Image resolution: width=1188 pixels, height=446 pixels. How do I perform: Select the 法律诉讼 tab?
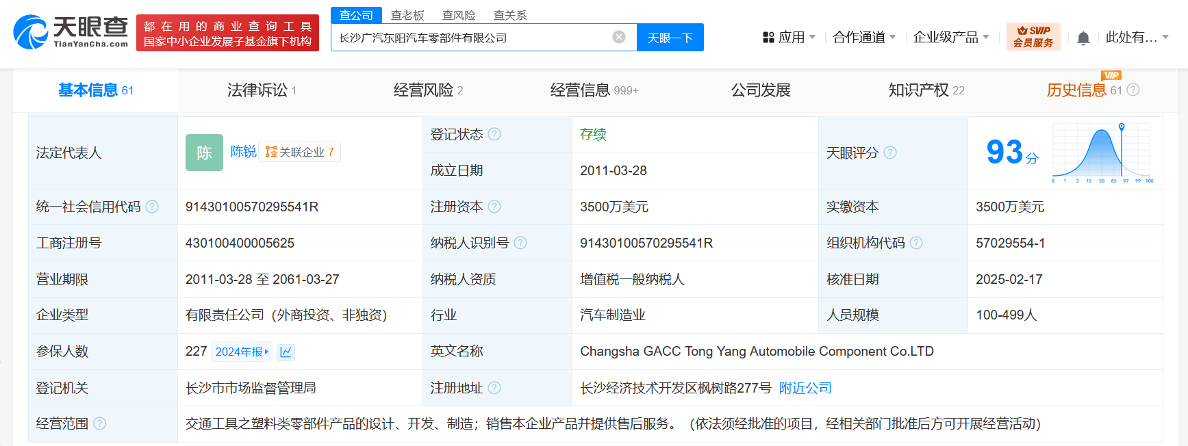(262, 90)
